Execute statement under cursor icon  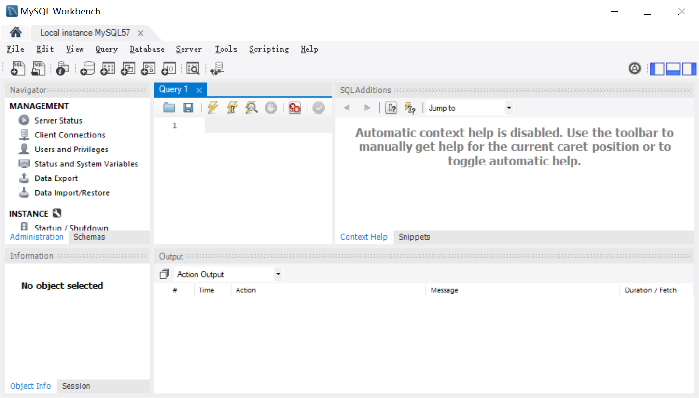(232, 108)
